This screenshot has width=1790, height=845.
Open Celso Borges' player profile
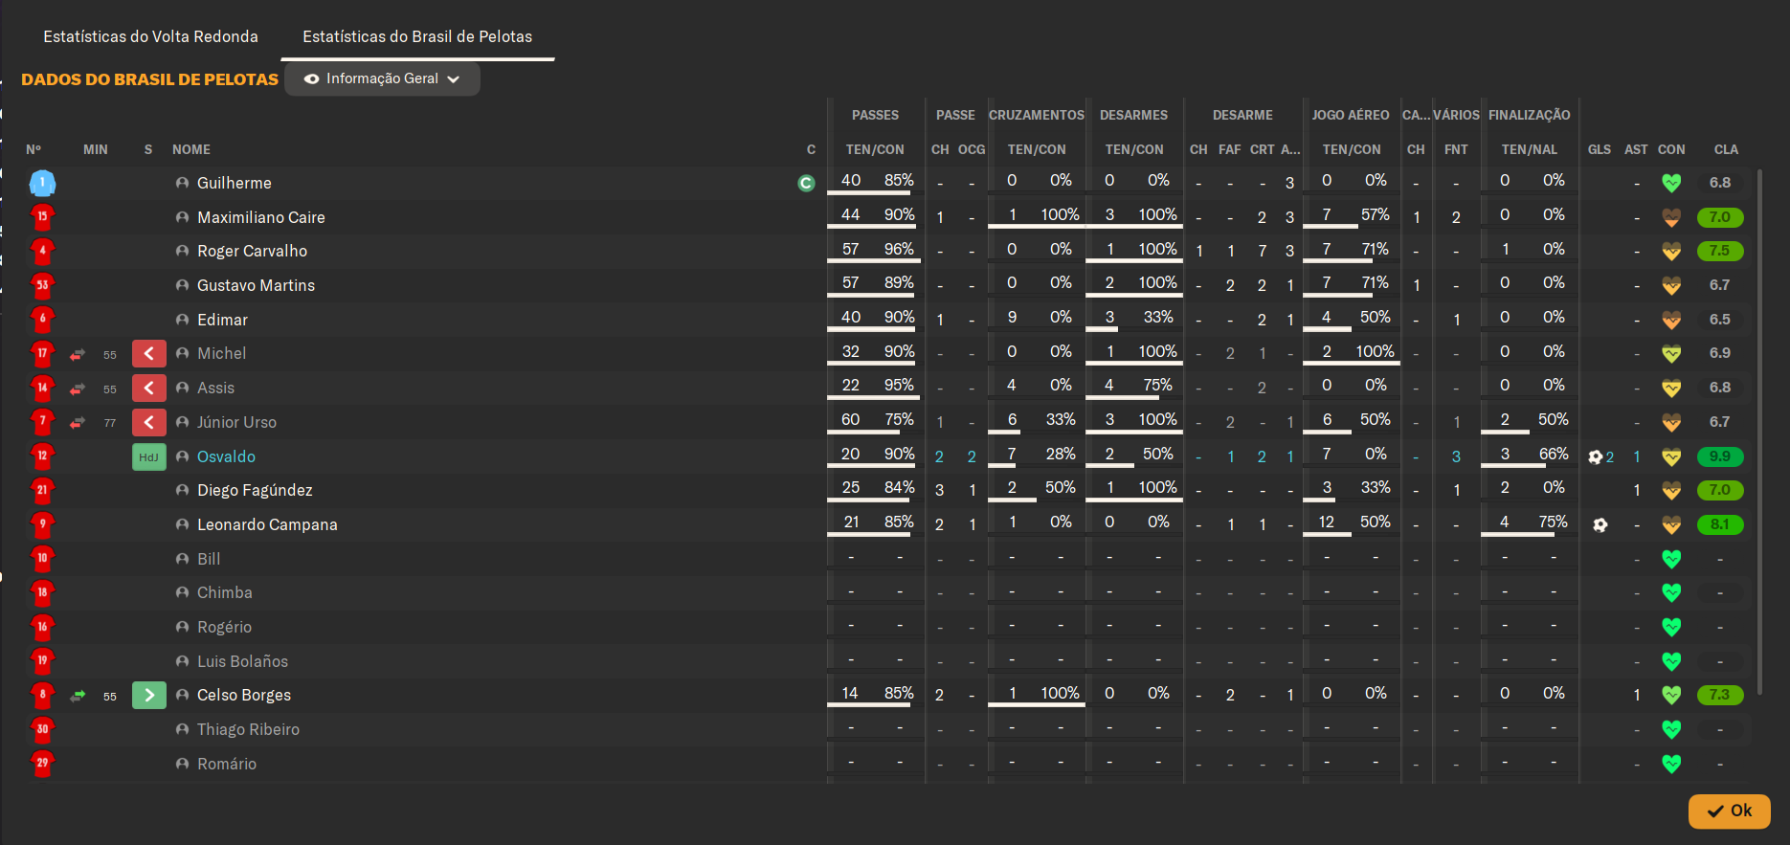[244, 695]
